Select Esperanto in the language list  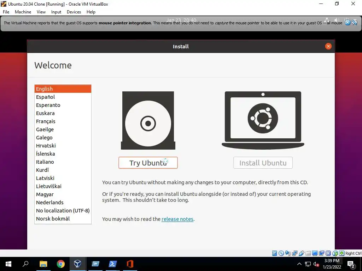pos(63,105)
